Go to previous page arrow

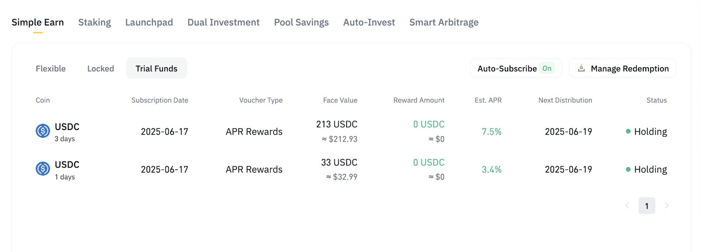[x=627, y=206]
